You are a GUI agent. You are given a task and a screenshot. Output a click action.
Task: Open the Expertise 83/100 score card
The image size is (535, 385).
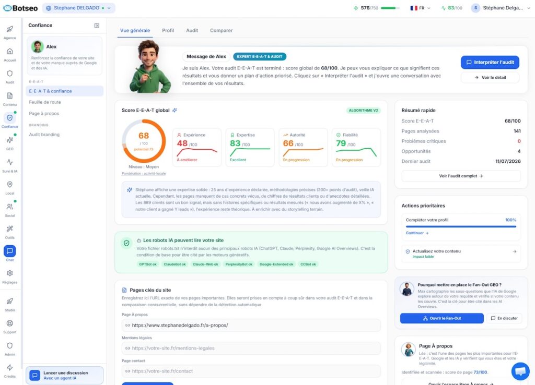(250, 148)
